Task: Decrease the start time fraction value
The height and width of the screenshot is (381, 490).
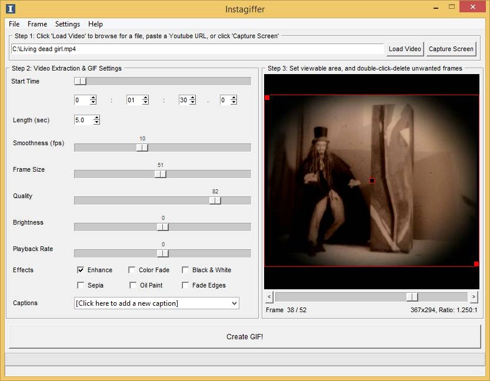Action: (234, 102)
